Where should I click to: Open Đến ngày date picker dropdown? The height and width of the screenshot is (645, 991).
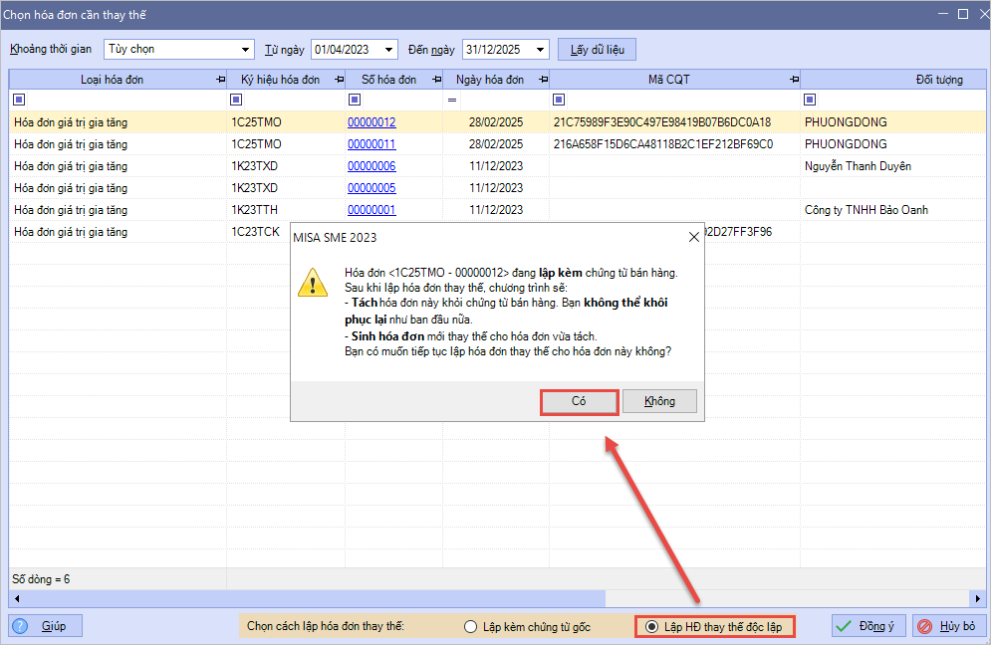540,49
